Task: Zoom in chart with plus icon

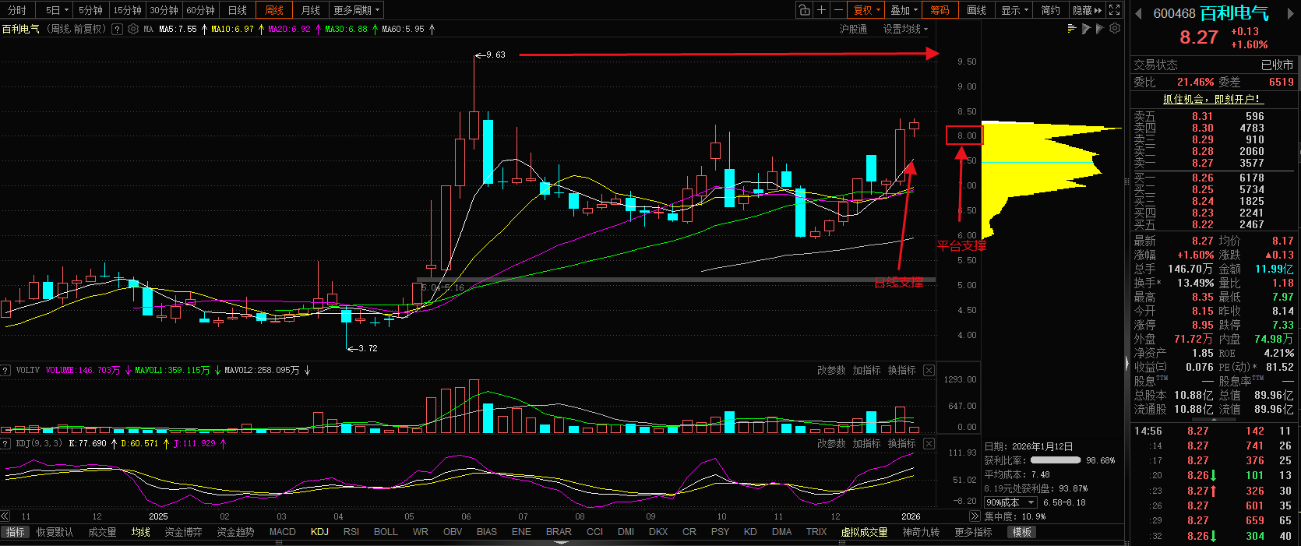Action: [x=821, y=10]
